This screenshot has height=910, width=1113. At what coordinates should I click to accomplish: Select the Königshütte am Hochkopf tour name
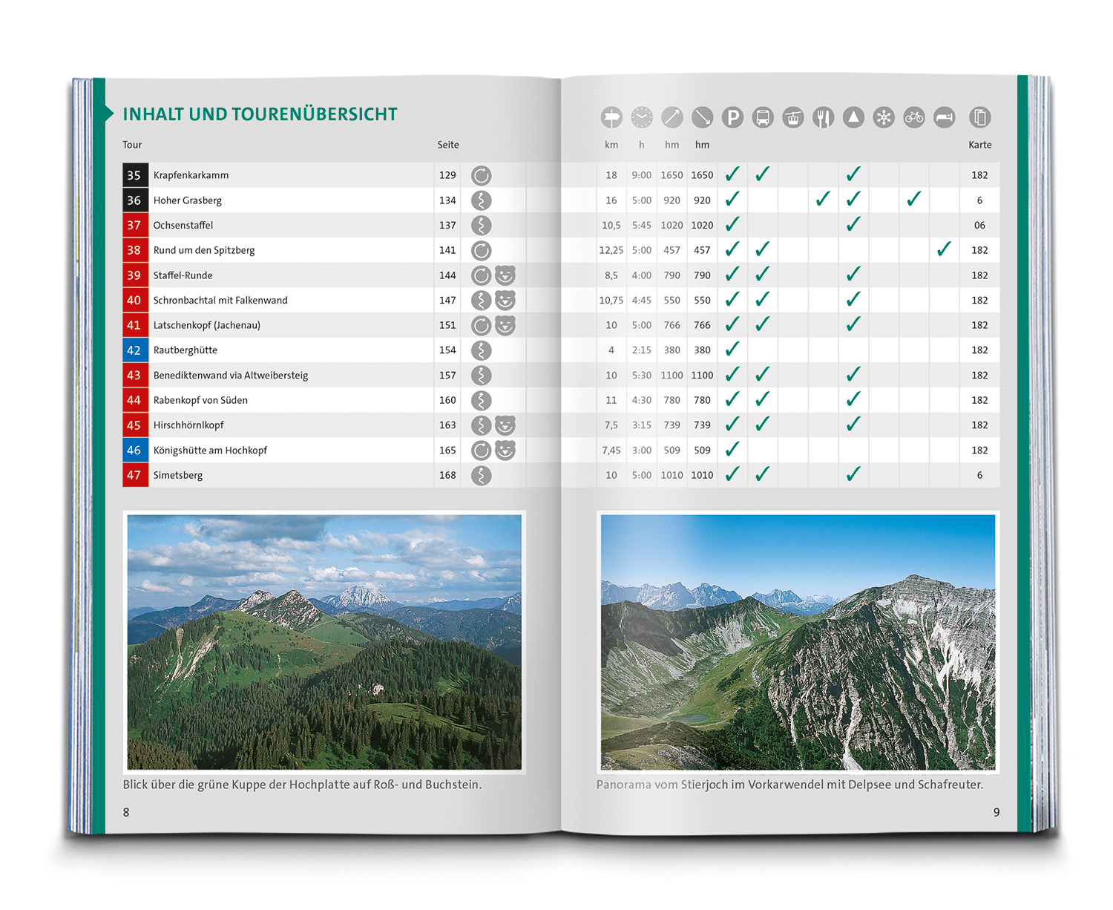point(210,451)
